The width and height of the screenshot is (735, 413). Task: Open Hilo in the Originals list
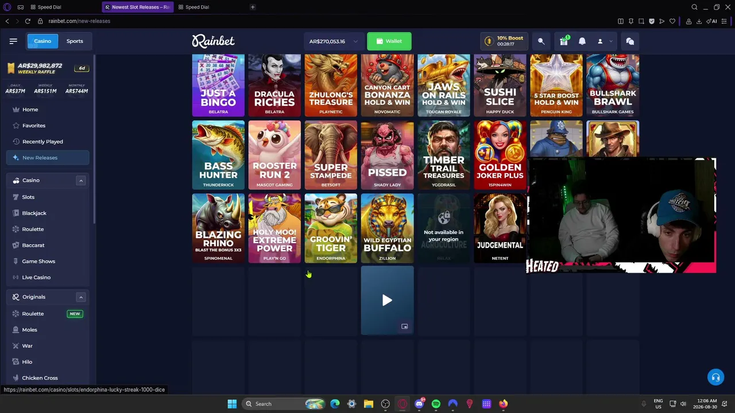tap(48, 362)
